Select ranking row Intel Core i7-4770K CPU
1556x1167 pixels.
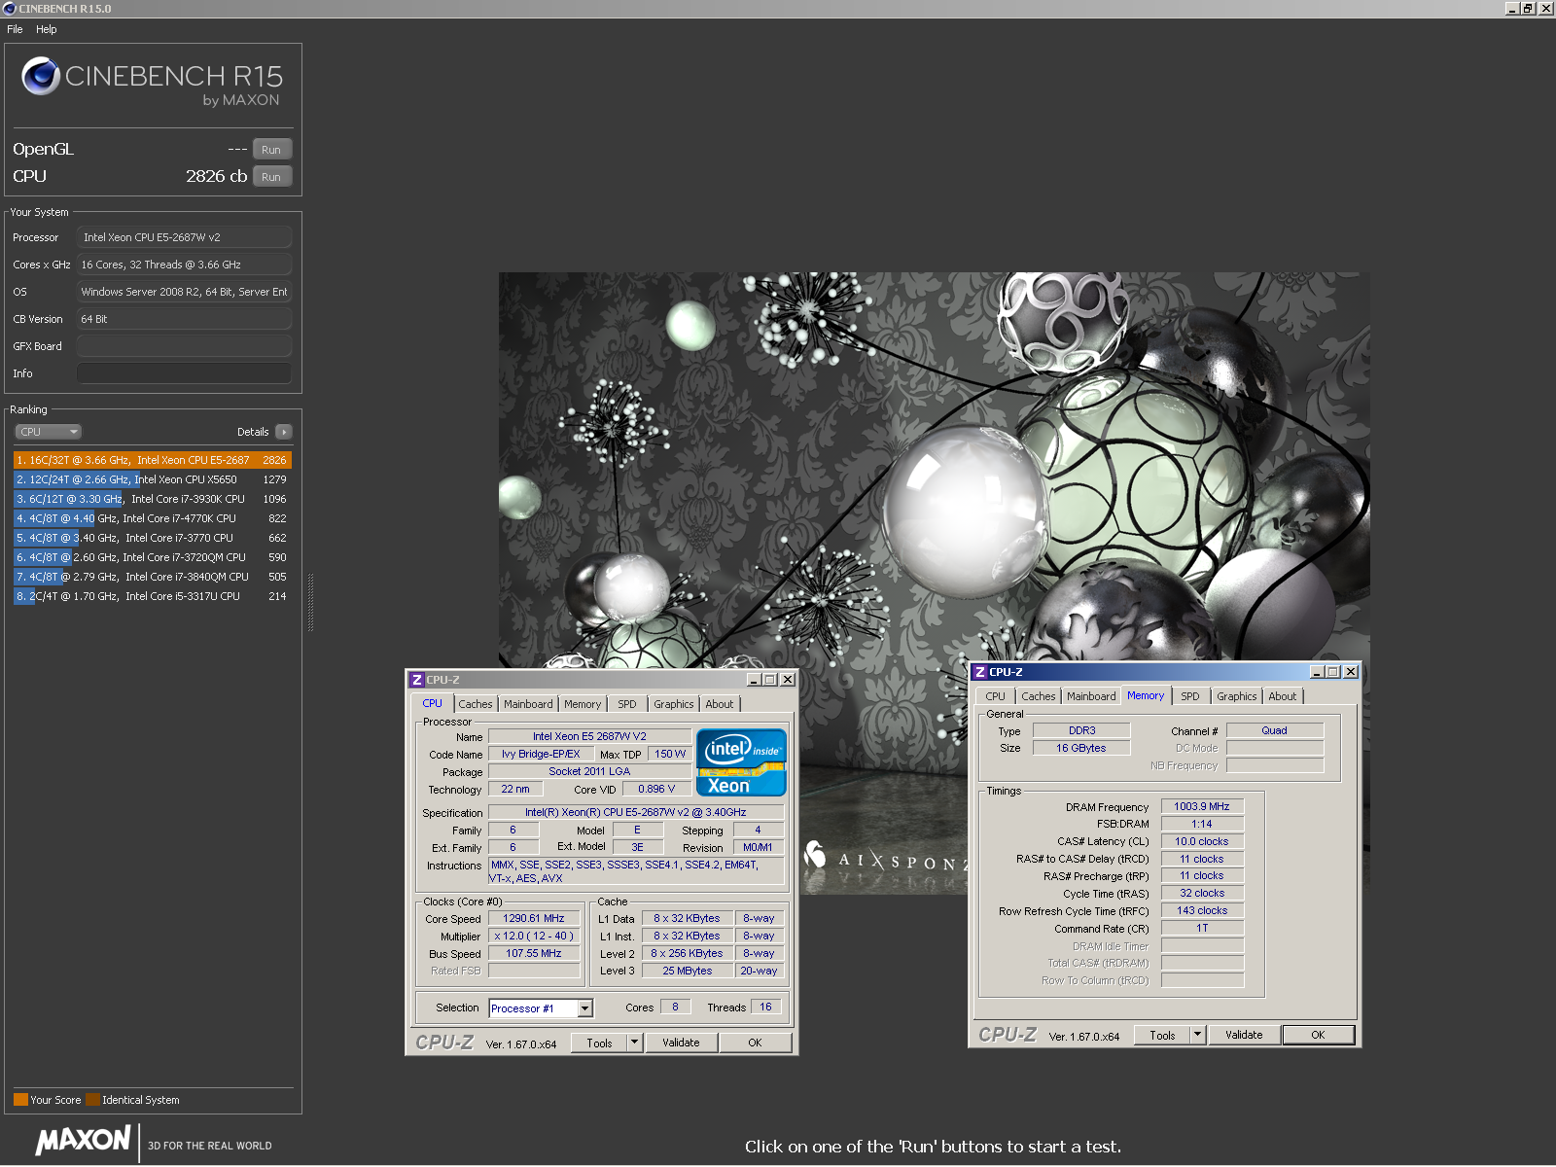tap(153, 518)
